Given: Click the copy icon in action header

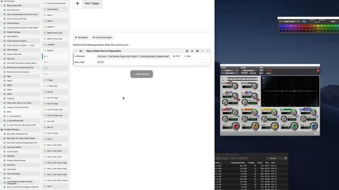Looking at the screenshot, I should tap(187, 51).
